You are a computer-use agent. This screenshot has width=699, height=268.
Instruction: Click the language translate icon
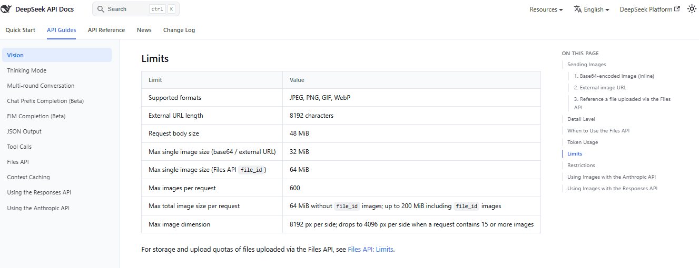click(578, 9)
